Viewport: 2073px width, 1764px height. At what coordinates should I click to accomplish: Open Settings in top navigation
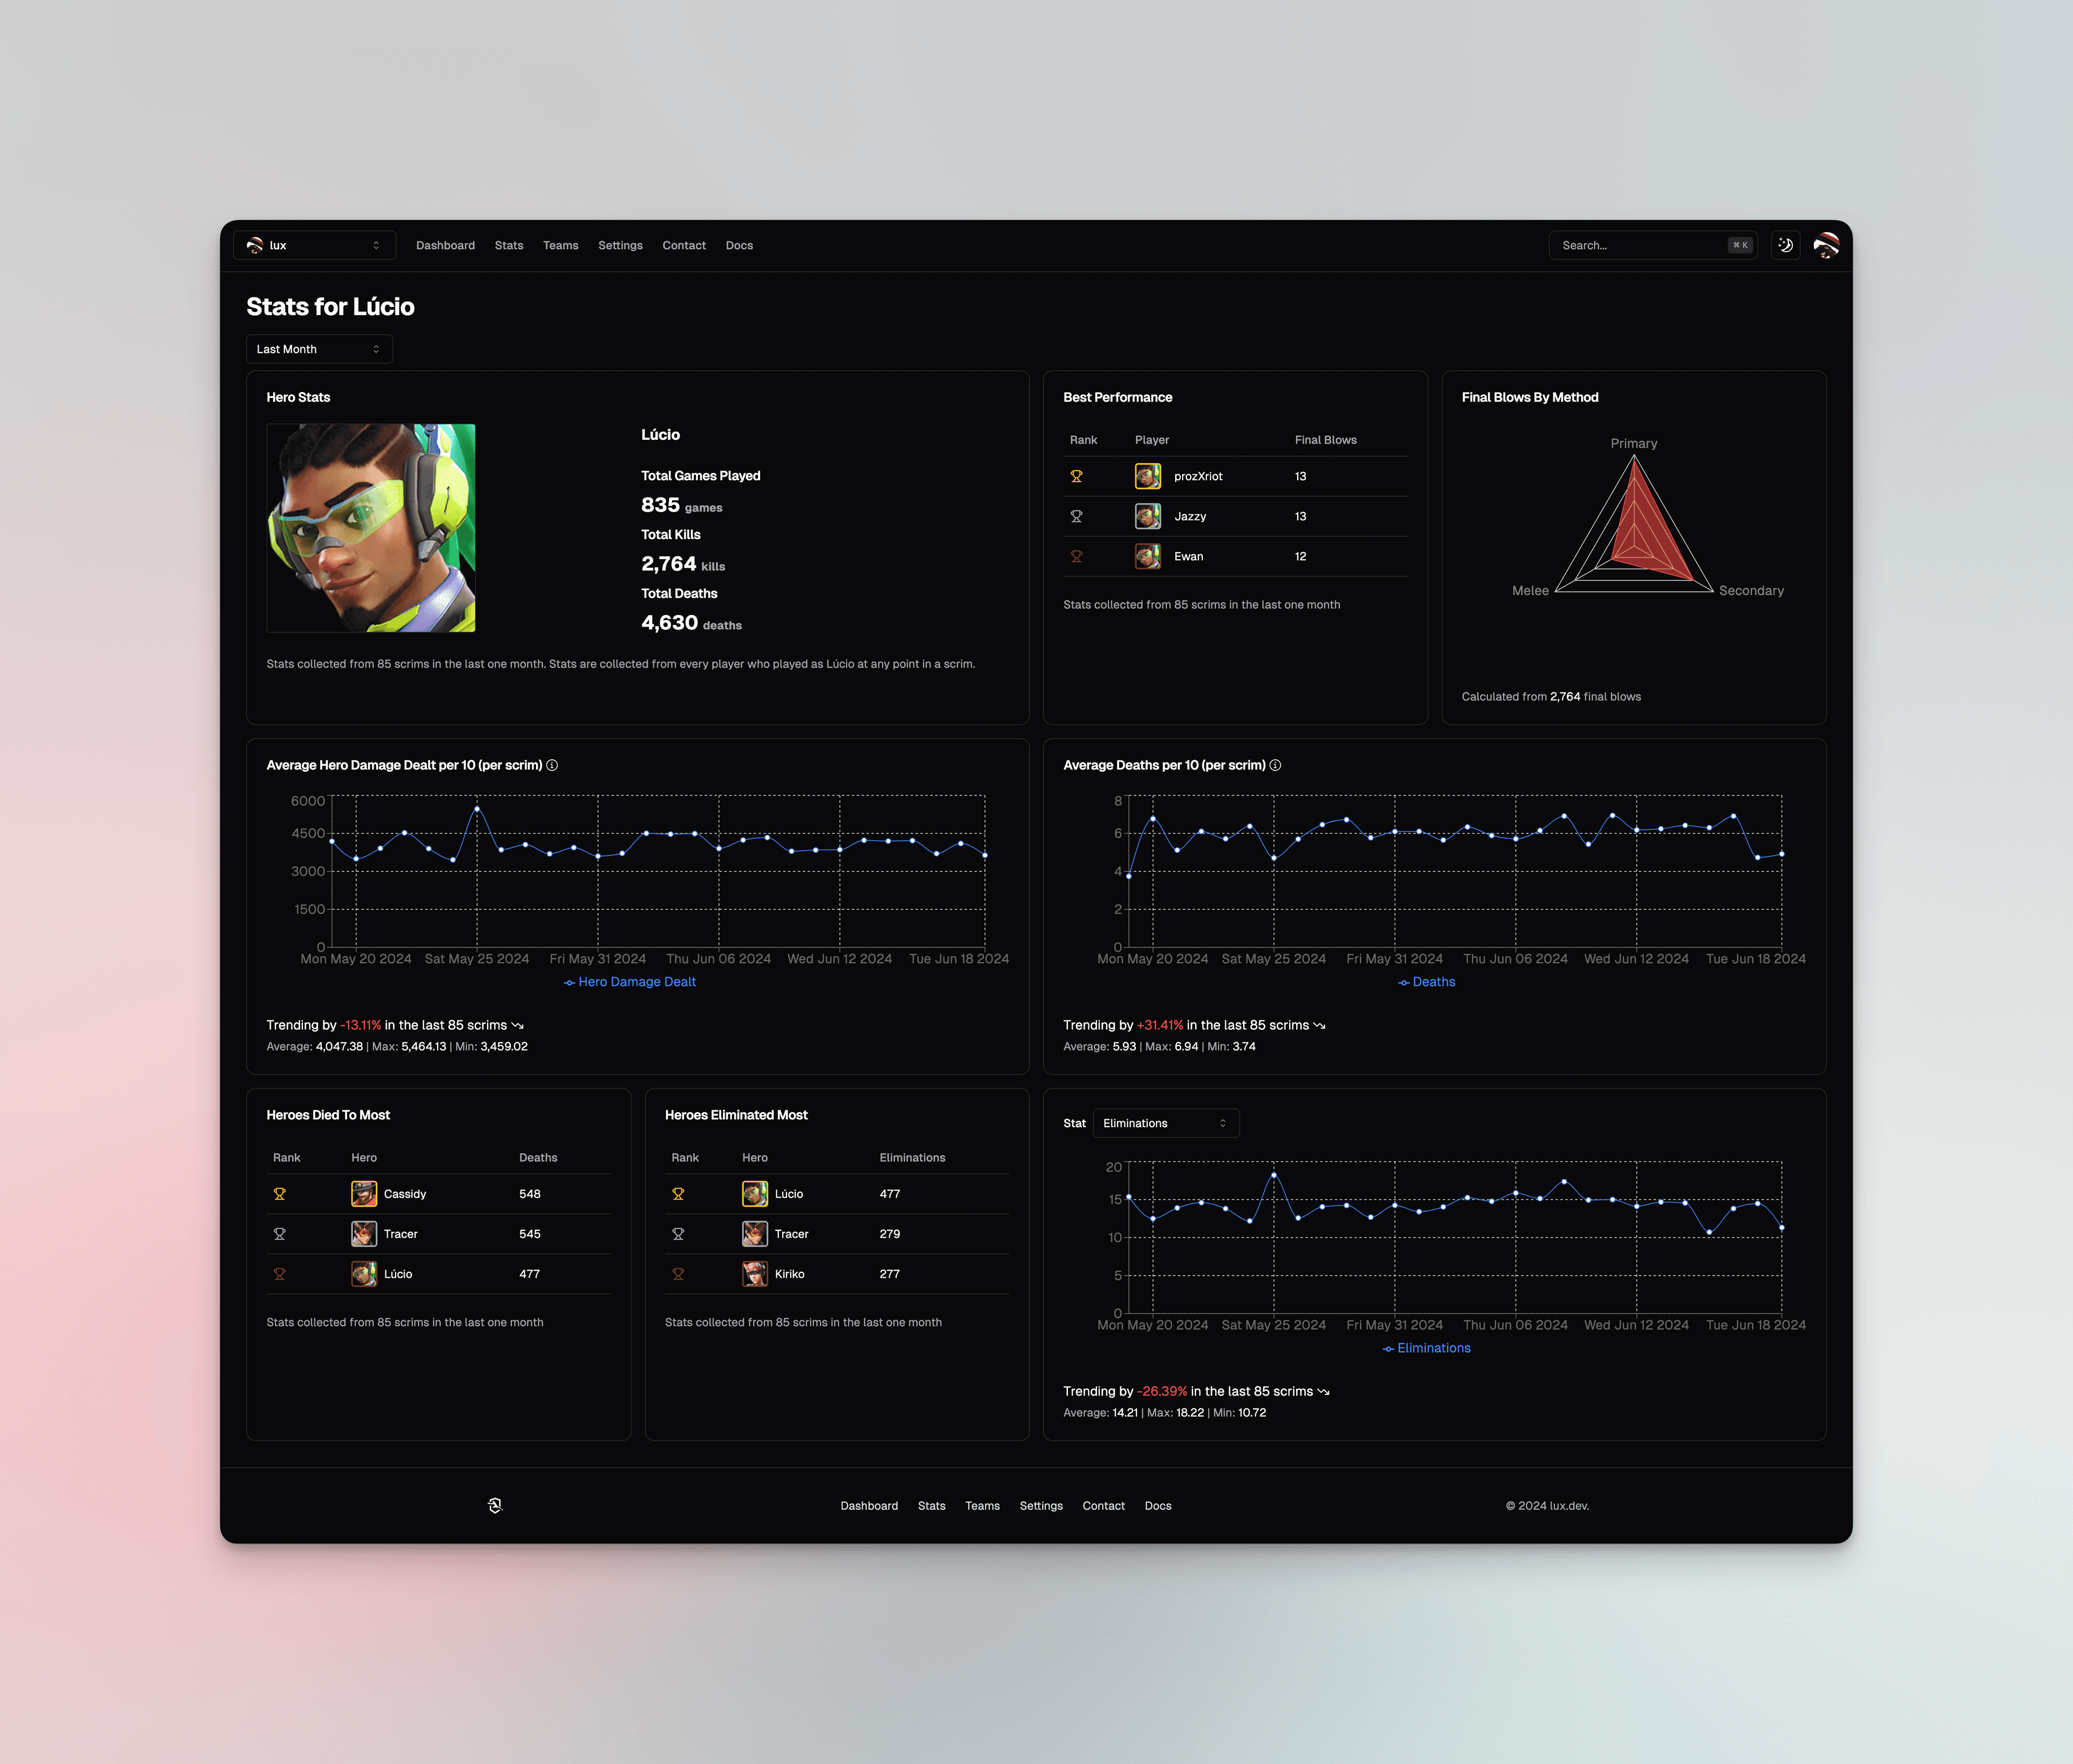tap(620, 245)
